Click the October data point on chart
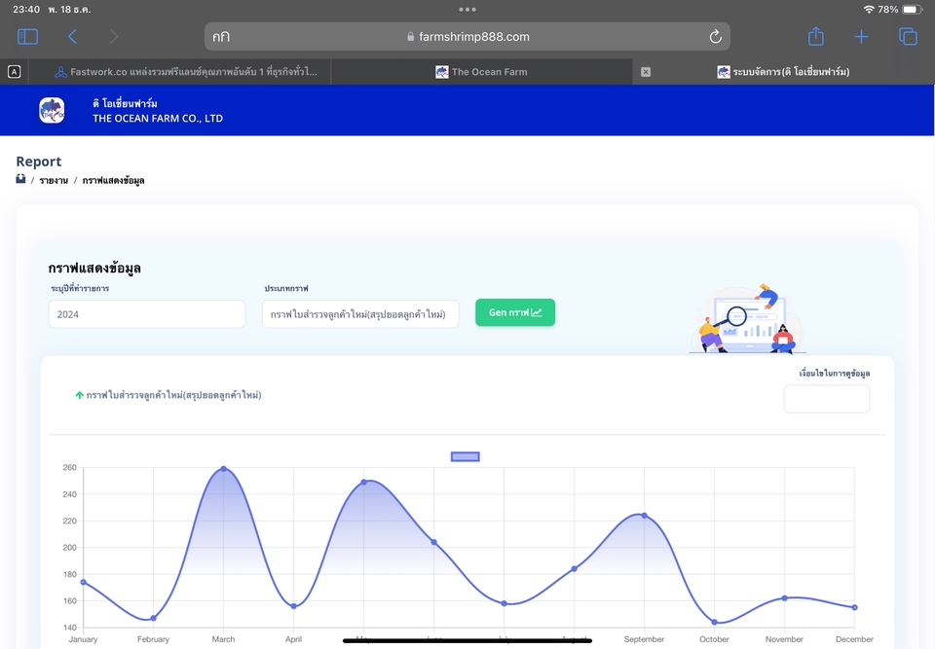 coord(714,622)
